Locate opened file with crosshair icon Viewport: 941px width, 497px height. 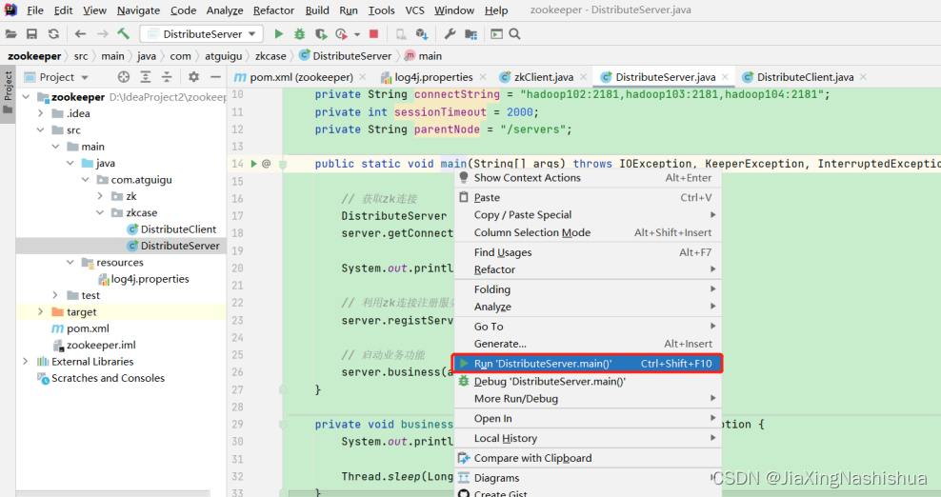(124, 77)
